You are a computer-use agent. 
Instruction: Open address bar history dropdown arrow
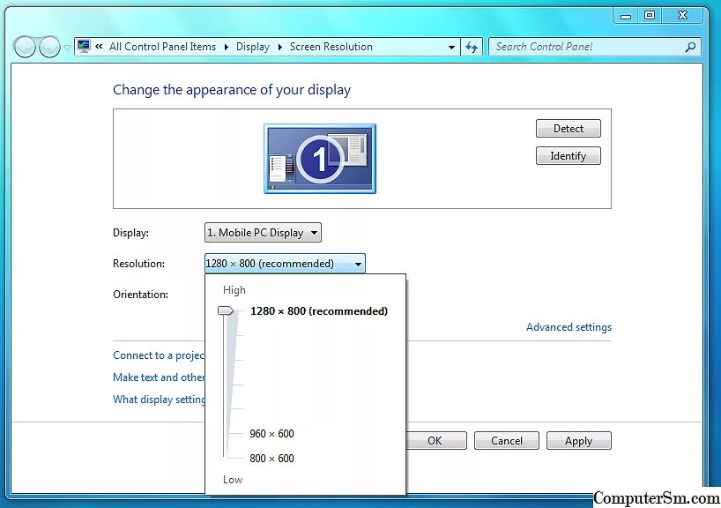(451, 47)
